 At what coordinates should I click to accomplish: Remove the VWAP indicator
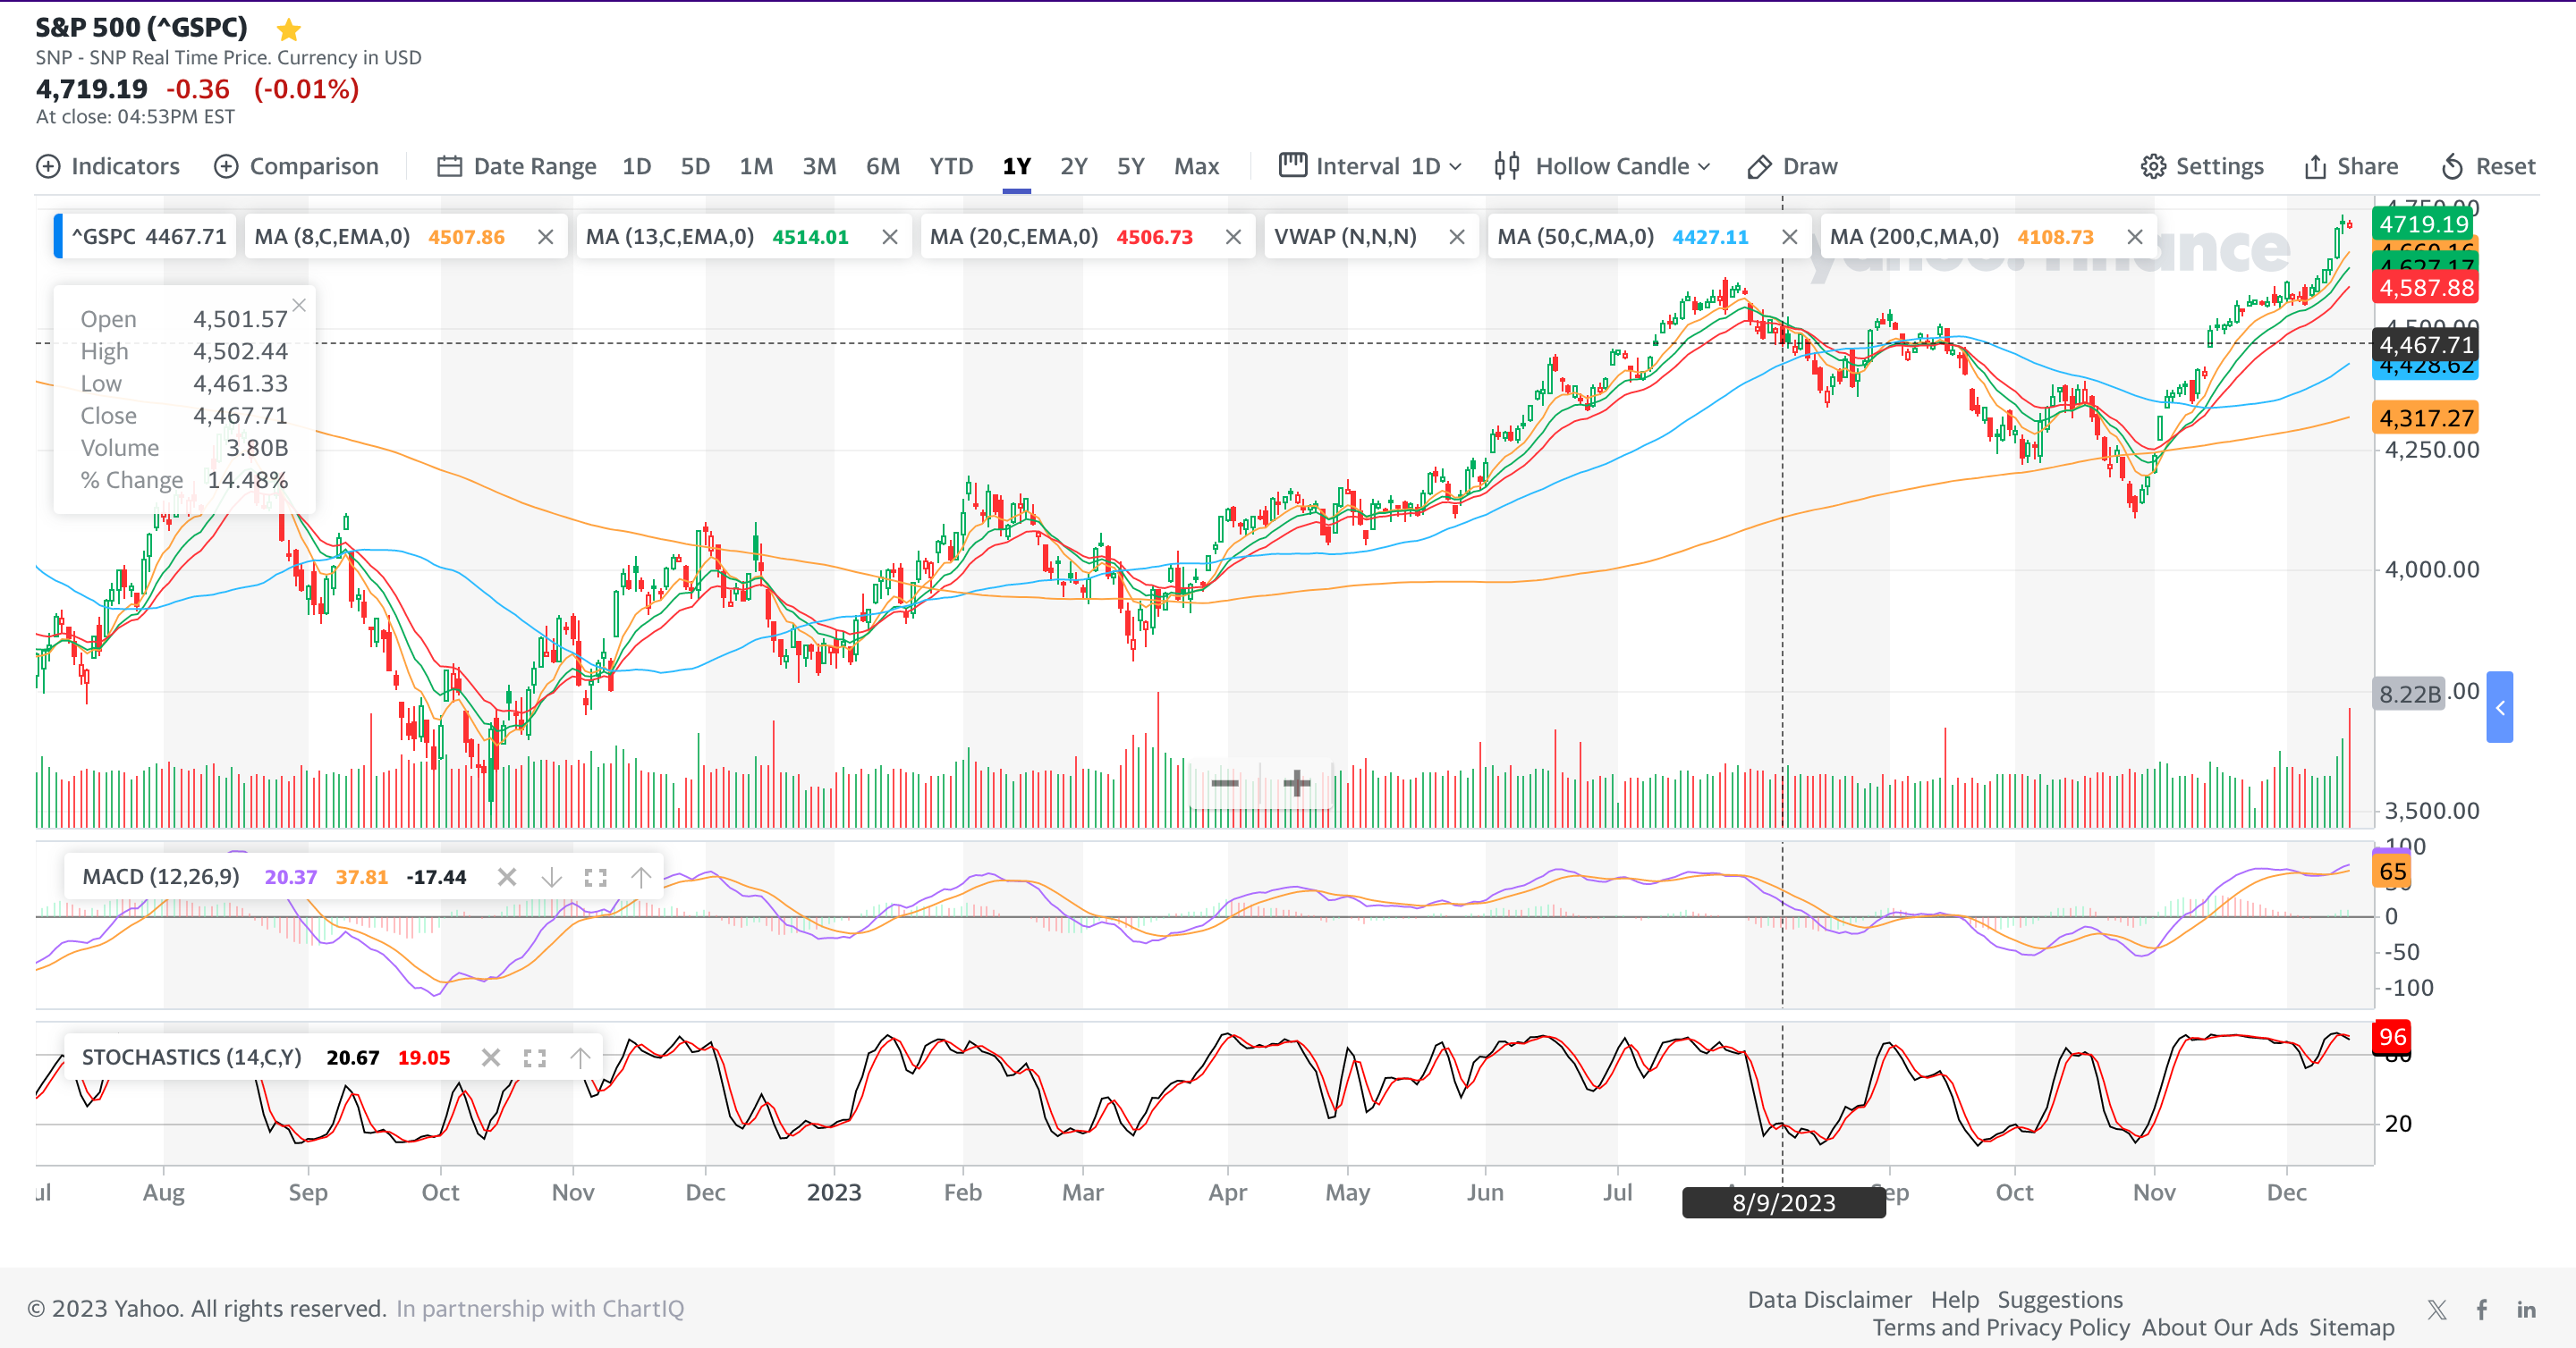pos(1457,237)
